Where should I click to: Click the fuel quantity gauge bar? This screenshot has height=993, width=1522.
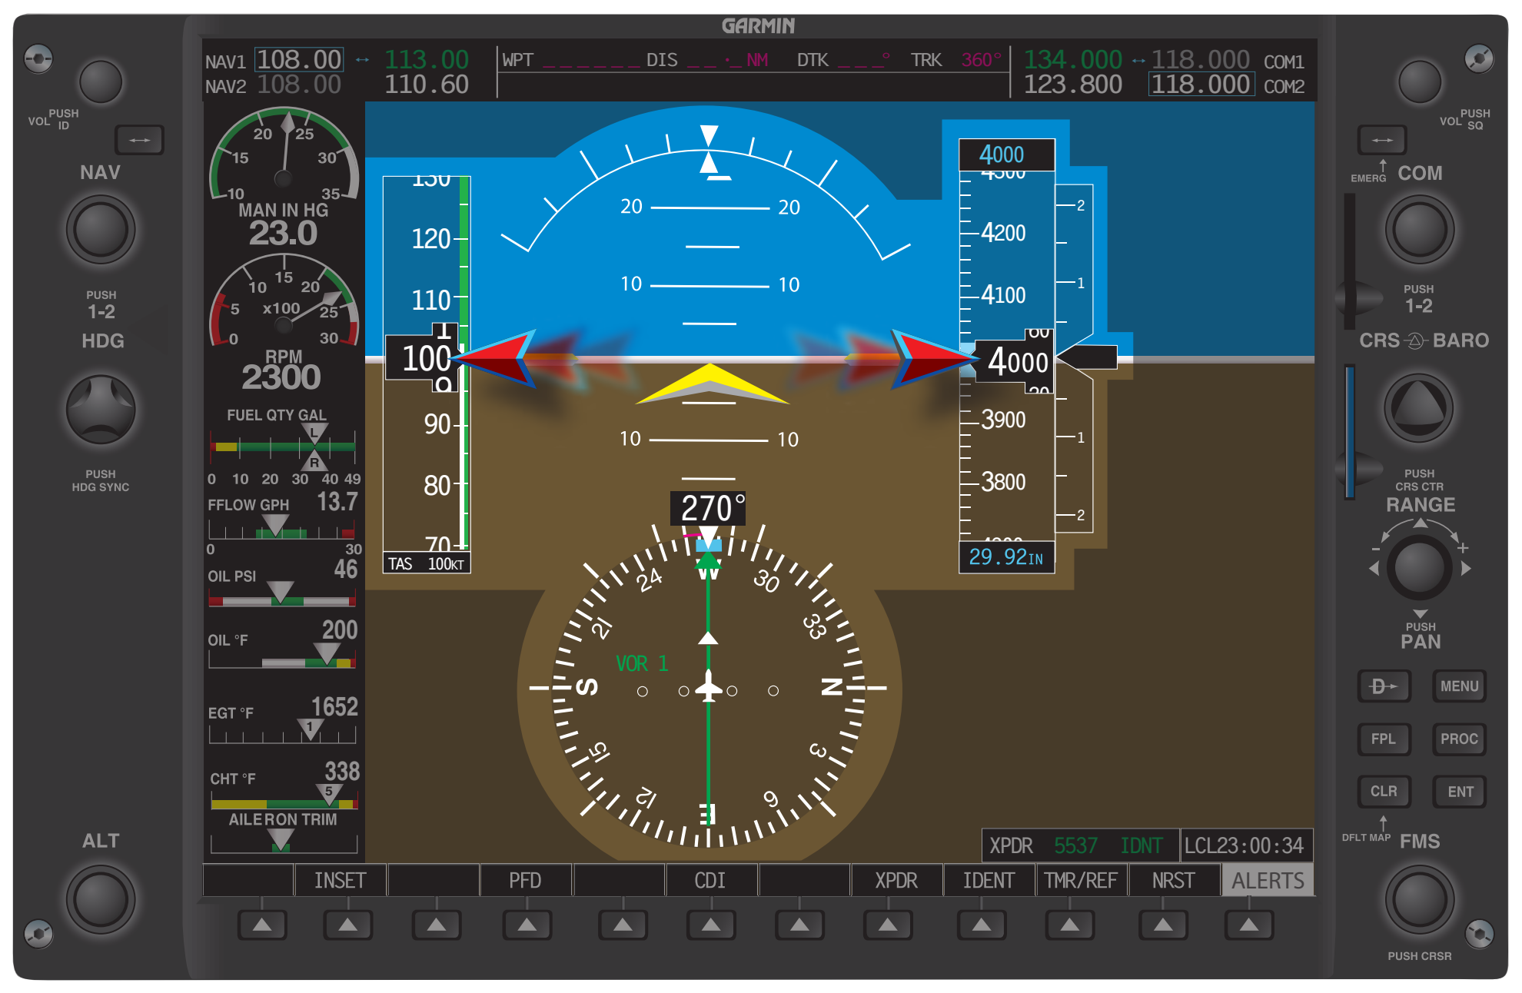[x=283, y=447]
